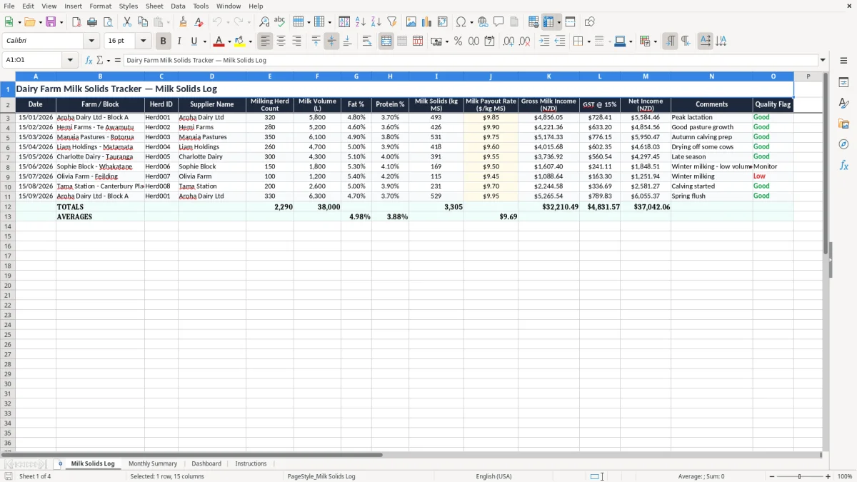Click status bar English (USA) language
The height and width of the screenshot is (482, 857).
click(493, 476)
